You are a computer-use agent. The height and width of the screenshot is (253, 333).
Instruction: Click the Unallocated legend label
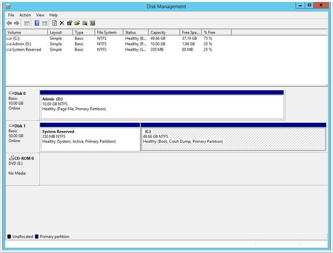(23, 237)
